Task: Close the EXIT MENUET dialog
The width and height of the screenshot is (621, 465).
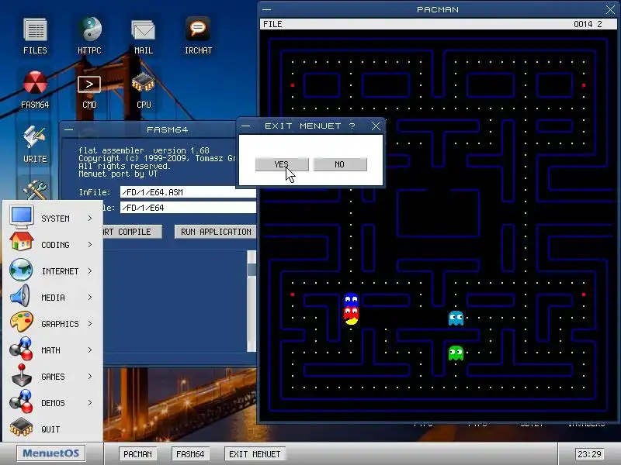Action: coord(376,126)
